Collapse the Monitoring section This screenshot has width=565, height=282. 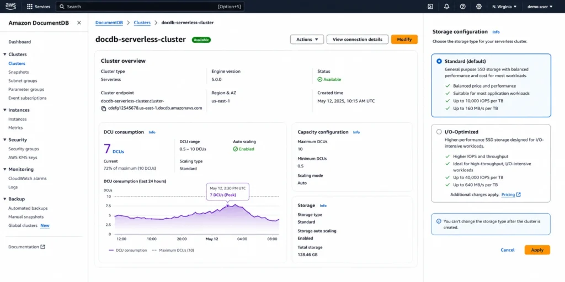pos(5,169)
